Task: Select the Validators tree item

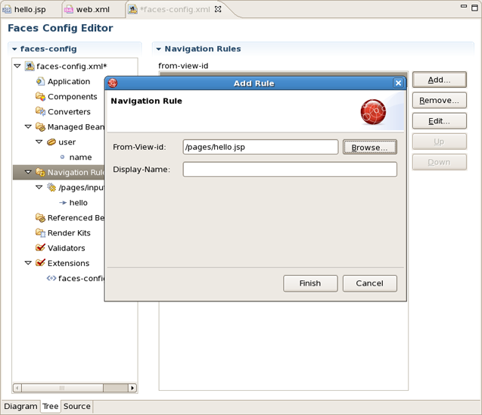Action: [67, 248]
